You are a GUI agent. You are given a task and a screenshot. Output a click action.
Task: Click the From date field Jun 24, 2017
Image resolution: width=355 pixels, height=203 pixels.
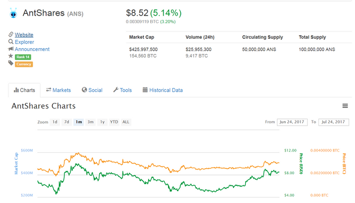[292, 122]
